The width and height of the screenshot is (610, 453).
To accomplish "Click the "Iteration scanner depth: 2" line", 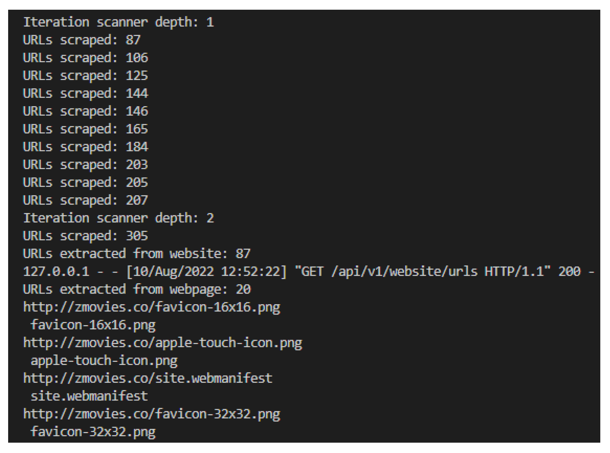I will pyautogui.click(x=118, y=218).
